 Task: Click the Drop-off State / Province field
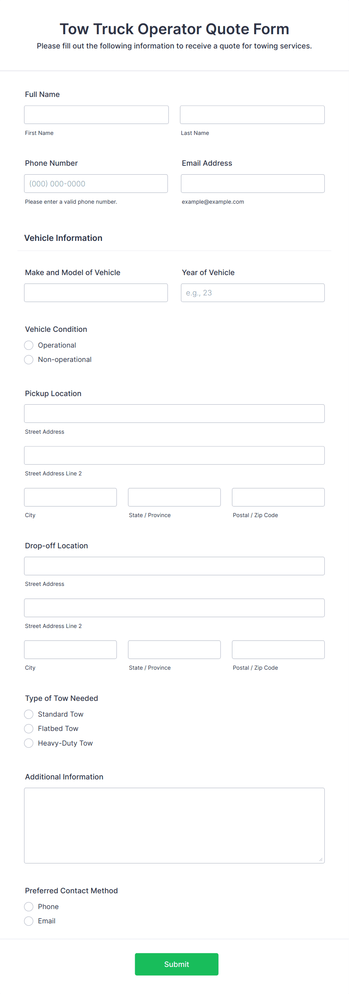(174, 649)
